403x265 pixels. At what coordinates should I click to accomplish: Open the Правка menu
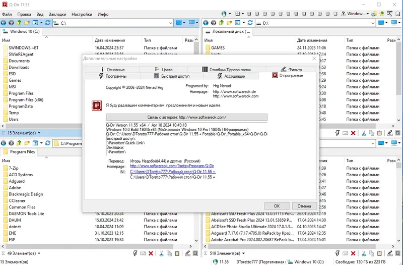point(24,14)
